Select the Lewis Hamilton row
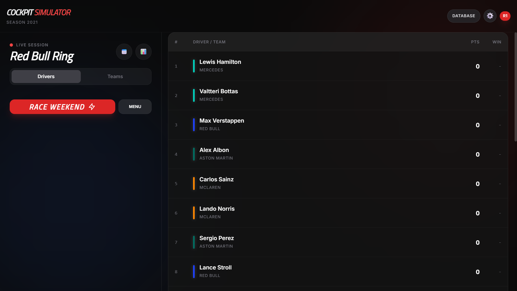Viewport: 517px width, 291px height. 338,66
